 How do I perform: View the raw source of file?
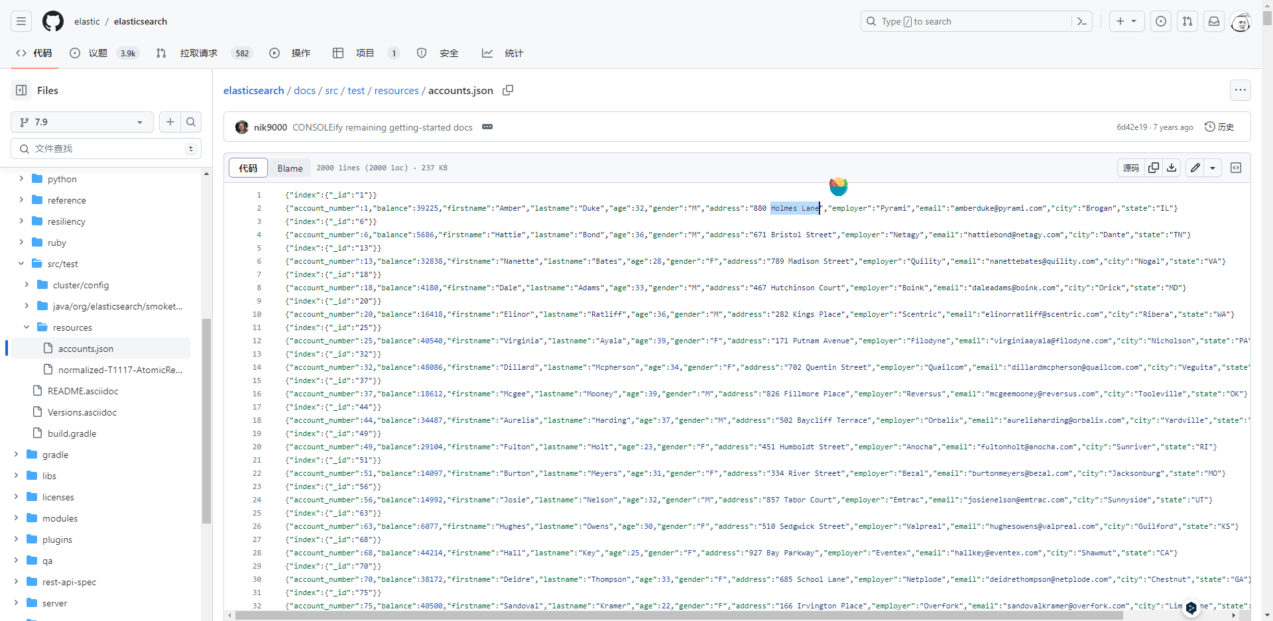(1131, 168)
